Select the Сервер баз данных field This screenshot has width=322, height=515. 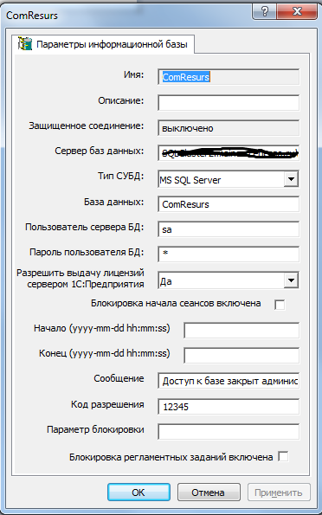[x=229, y=153]
